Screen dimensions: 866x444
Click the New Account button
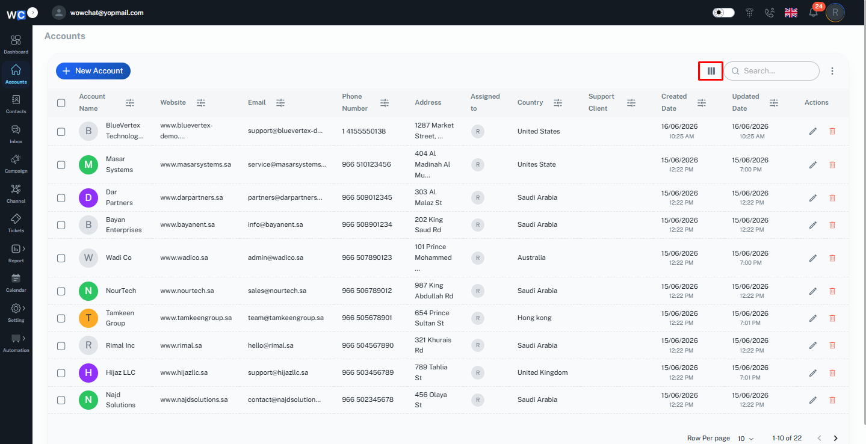(93, 71)
